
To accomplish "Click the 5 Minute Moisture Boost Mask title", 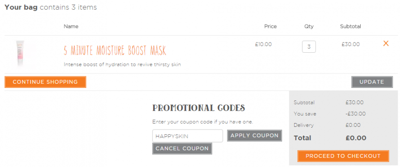I will [115, 50].
